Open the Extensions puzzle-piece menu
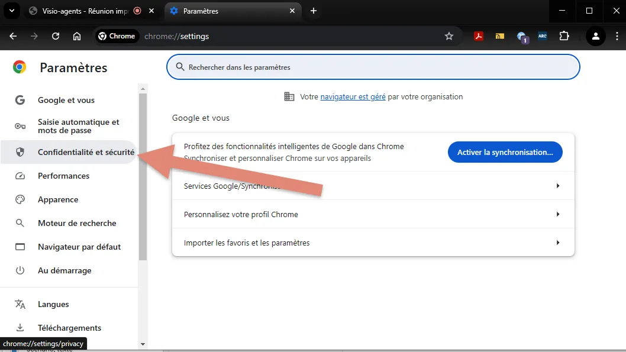This screenshot has width=626, height=352. pyautogui.click(x=564, y=36)
